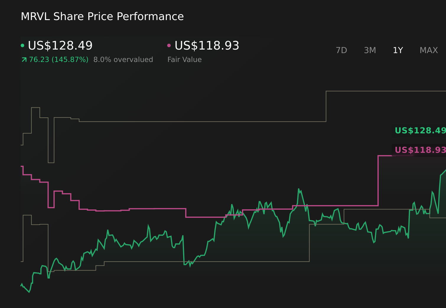Click the large US$128.49 current price
The height and width of the screenshot is (308, 446).
[x=60, y=45]
